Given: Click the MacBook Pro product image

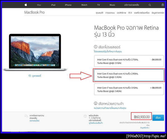Looking at the screenshot, I should pyautogui.click(x=35, y=52).
